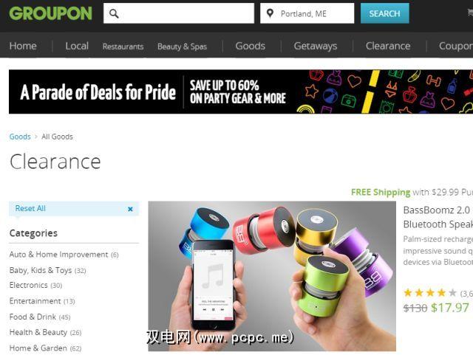Screen dimensions: 473x355
Task: Click the Goods breadcrumb link
Action: [20, 137]
